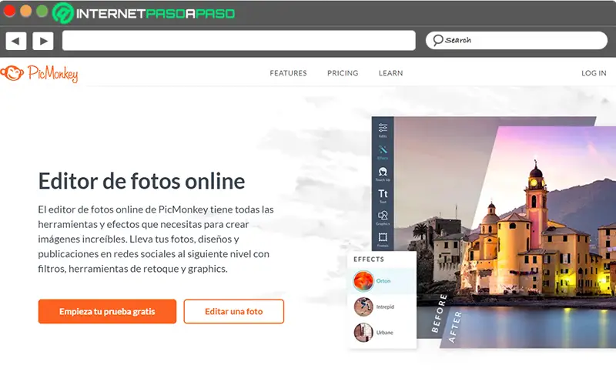Open the LEARN menu item
Image resolution: width=616 pixels, height=385 pixels.
coord(390,73)
